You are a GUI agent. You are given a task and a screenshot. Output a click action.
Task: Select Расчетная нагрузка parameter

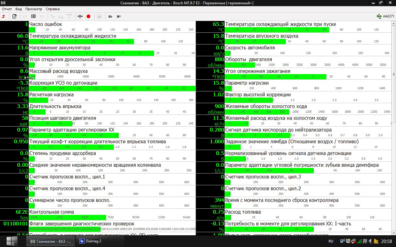[98, 97]
